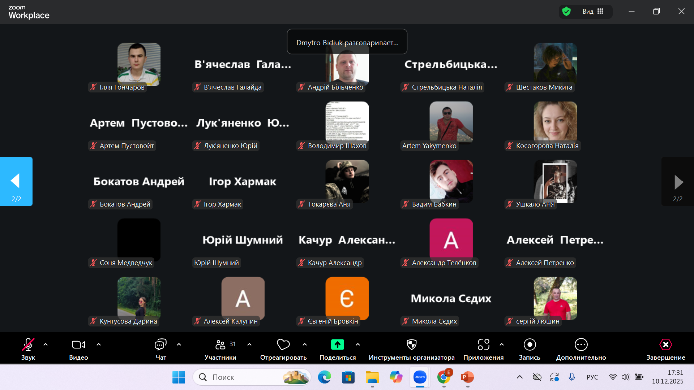Open the Дополнительно more options menu
Viewport: 694px width, 390px height.
[581, 345]
